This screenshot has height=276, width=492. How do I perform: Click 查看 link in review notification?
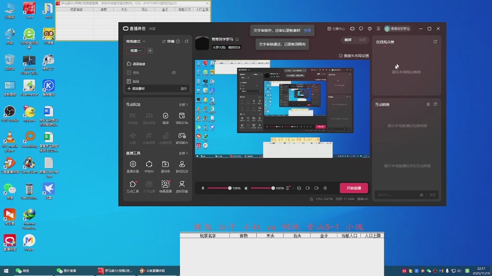pos(307,30)
